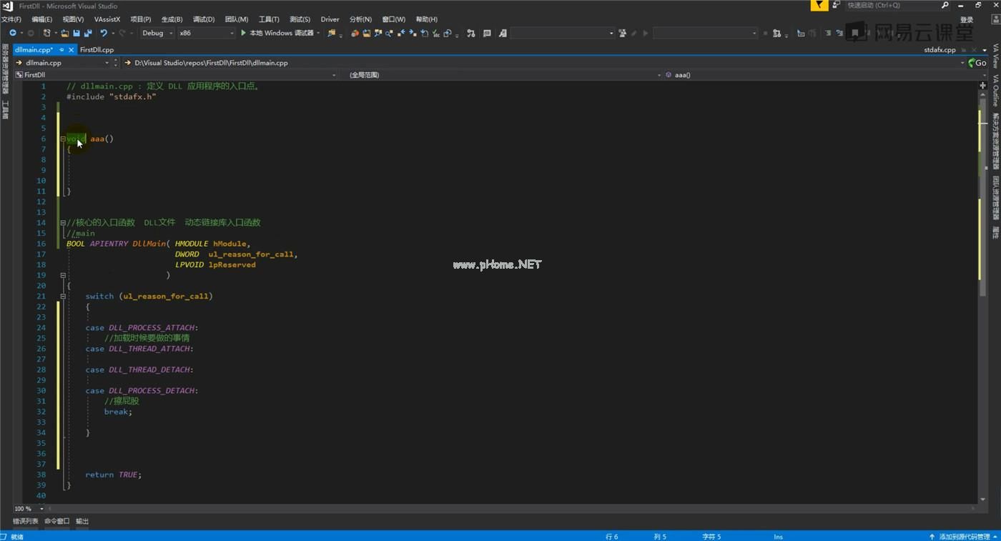1001x541 pixels.
Task: Click the green Go button icon
Action: [977, 63]
